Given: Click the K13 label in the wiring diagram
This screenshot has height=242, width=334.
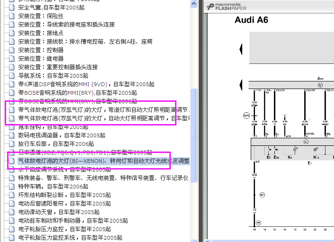Looking at the screenshot, I should 316,157.
